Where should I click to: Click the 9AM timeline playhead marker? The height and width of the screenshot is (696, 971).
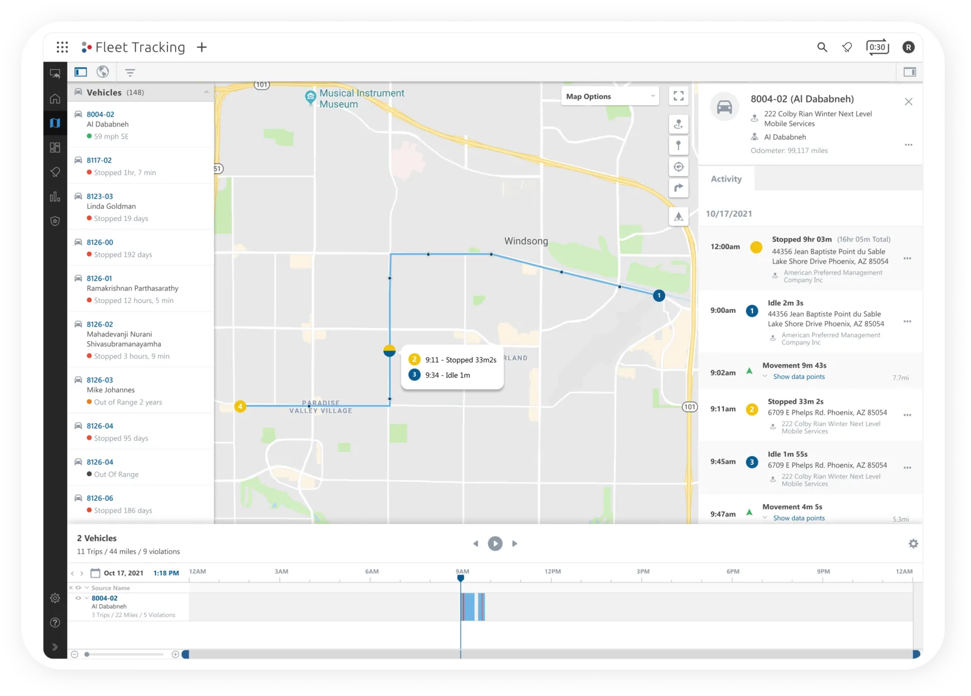pyautogui.click(x=461, y=578)
